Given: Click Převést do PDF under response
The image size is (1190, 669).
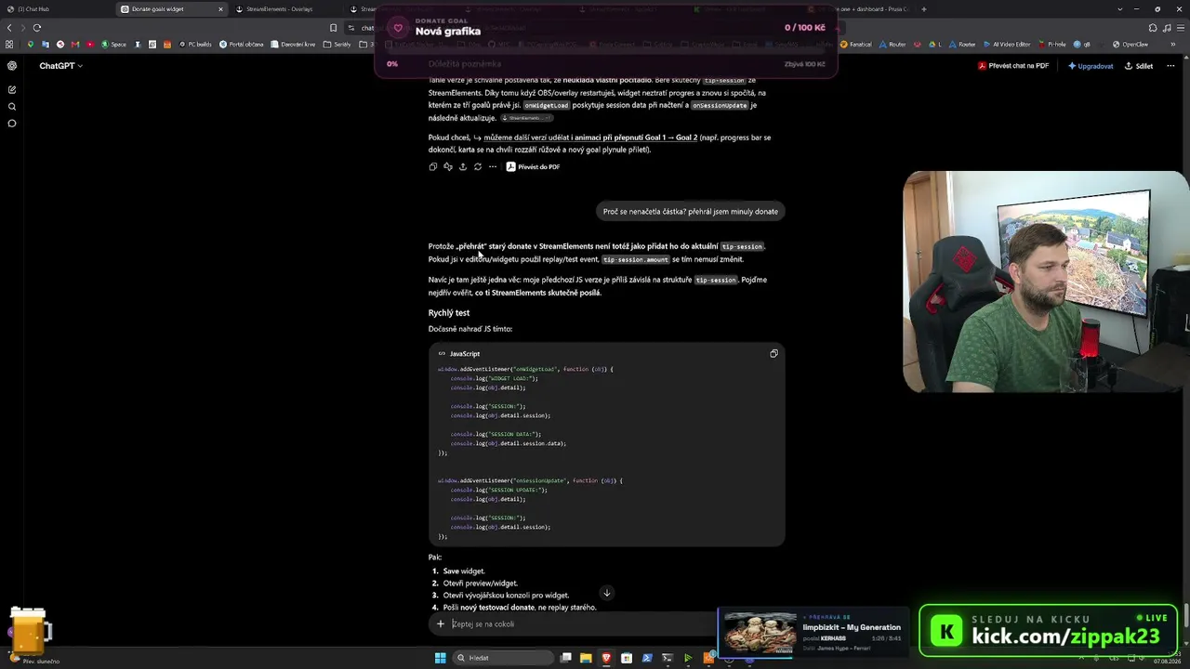Looking at the screenshot, I should click(533, 167).
